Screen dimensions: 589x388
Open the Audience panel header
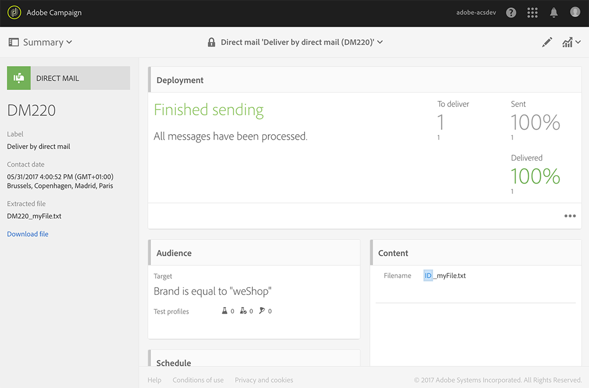tap(254, 253)
